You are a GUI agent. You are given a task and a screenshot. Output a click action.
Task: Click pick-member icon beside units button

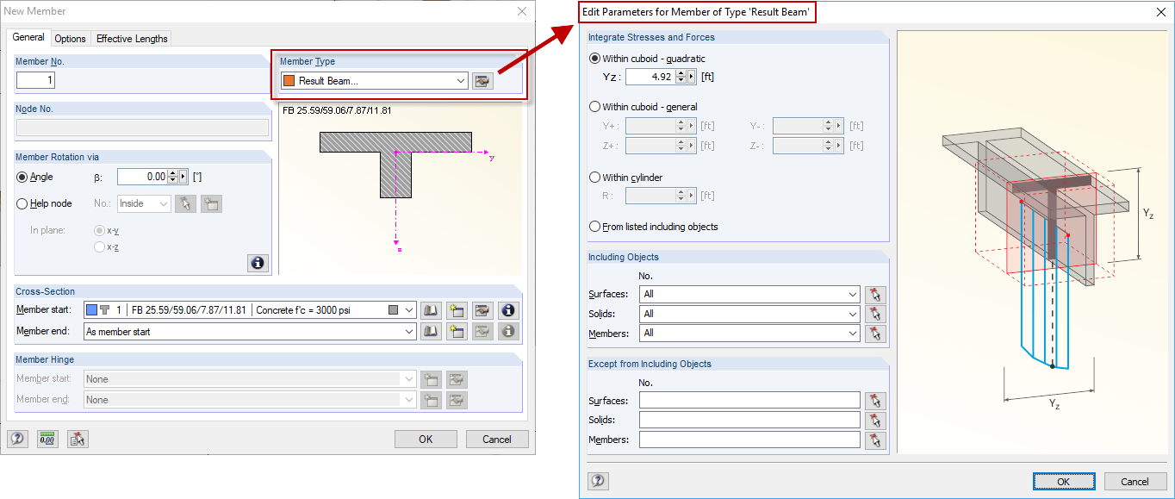78,440
